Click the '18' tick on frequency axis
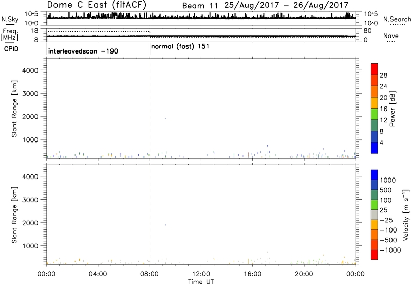The width and height of the screenshot is (411, 285). pos(34,31)
